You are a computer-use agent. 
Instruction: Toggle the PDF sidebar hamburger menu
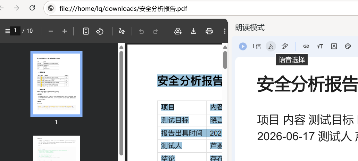8,31
